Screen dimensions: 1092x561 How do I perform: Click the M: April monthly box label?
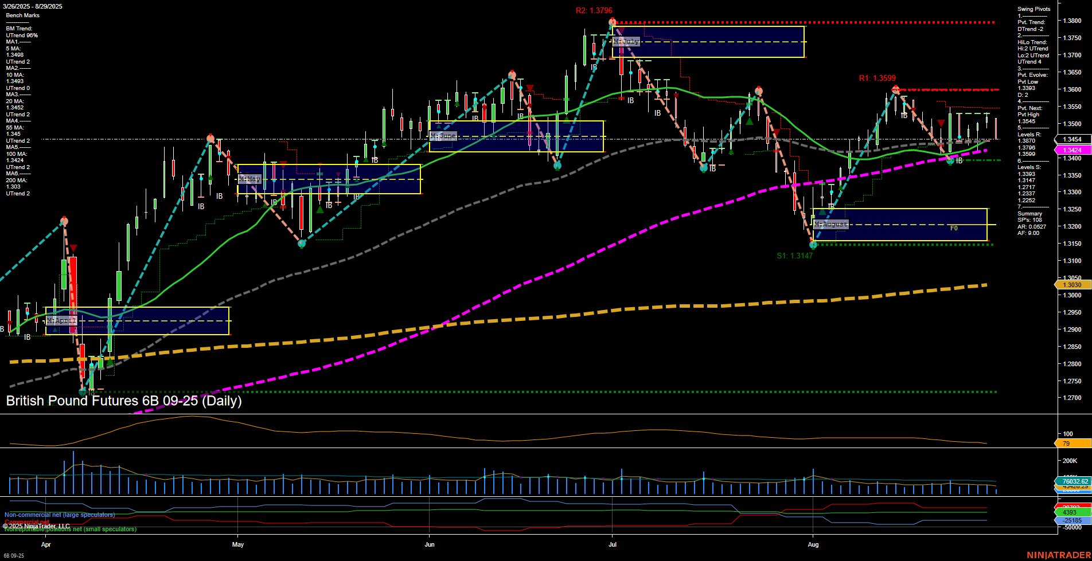[x=61, y=320]
